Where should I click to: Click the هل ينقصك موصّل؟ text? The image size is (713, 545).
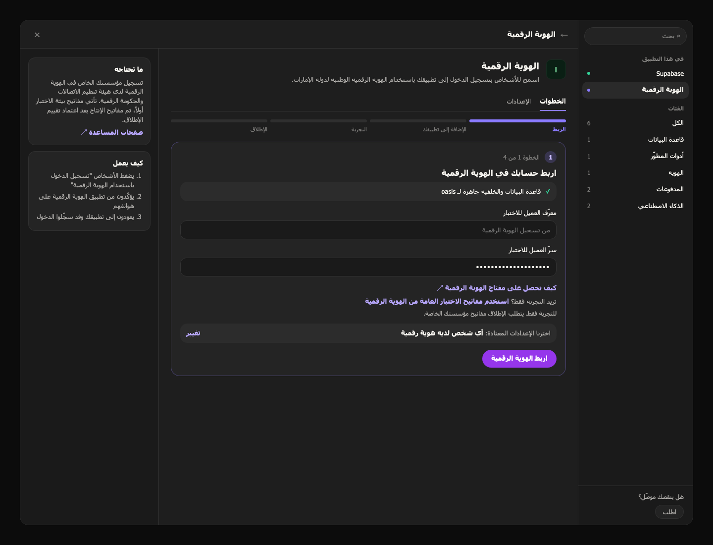(661, 497)
